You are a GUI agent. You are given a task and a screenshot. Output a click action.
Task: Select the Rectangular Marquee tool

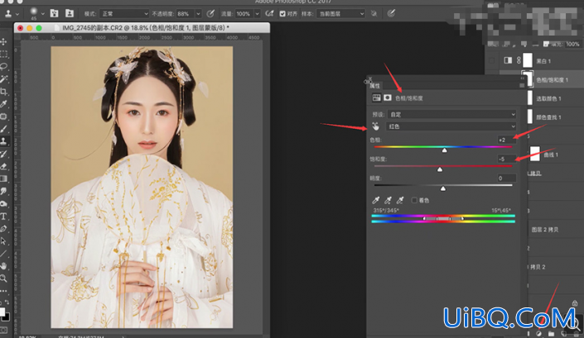(3, 54)
